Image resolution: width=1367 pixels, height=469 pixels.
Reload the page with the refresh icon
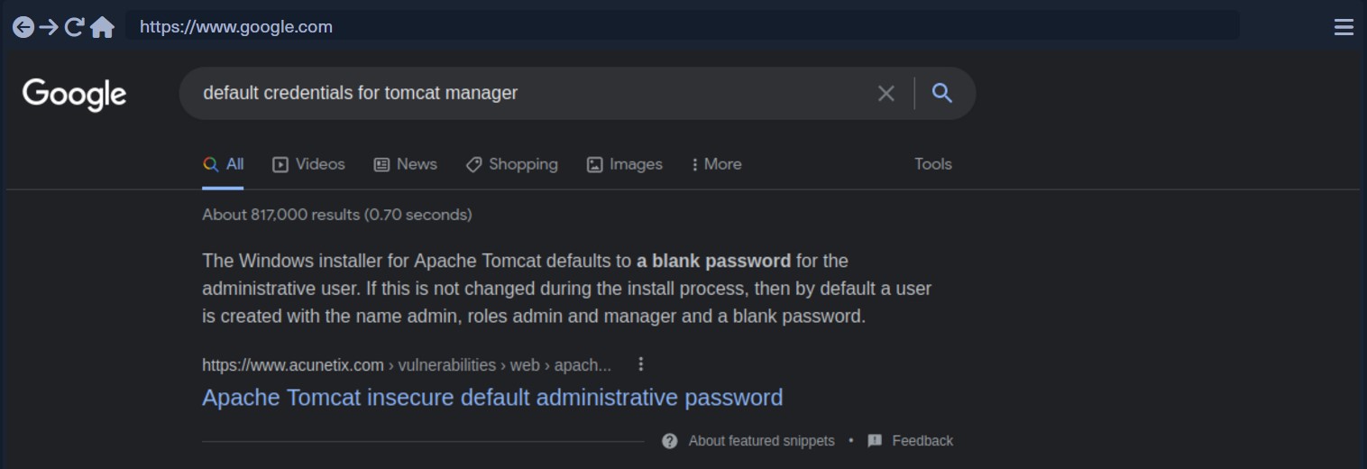(75, 27)
